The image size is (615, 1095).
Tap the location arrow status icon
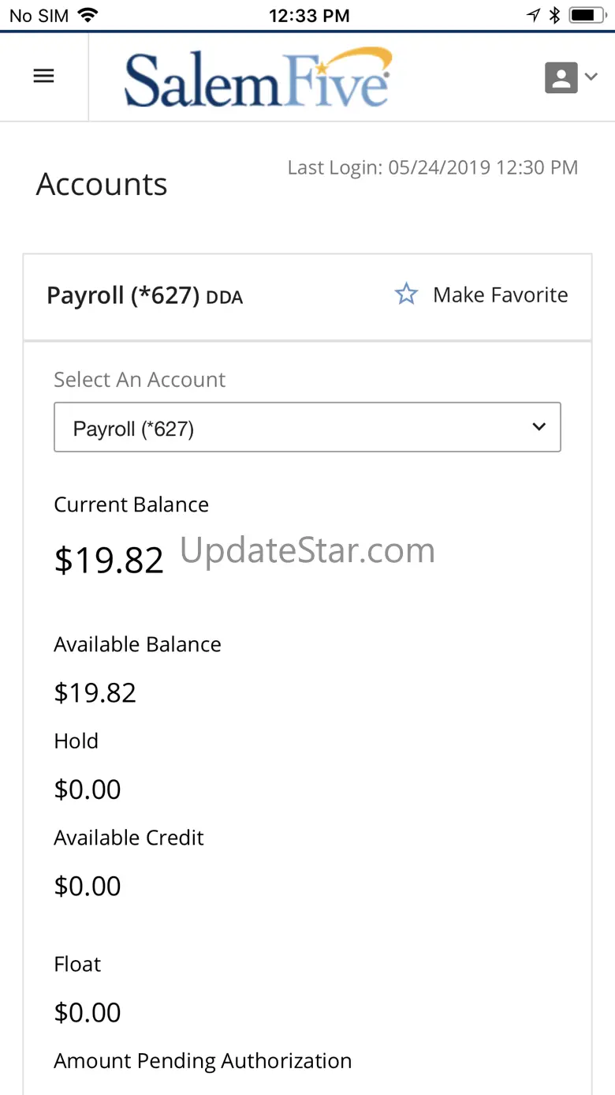[x=534, y=15]
